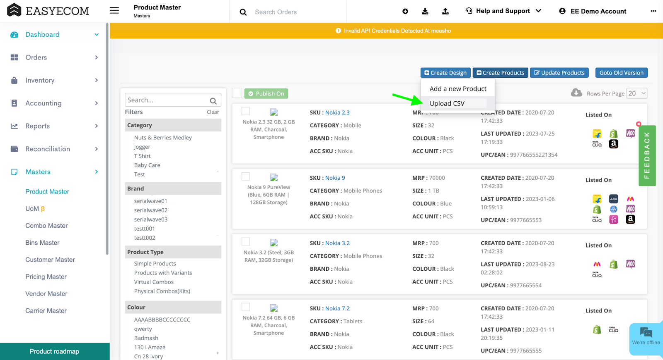Click the Nokia 9 product thumbnail
The width and height of the screenshot is (663, 360).
274,177
